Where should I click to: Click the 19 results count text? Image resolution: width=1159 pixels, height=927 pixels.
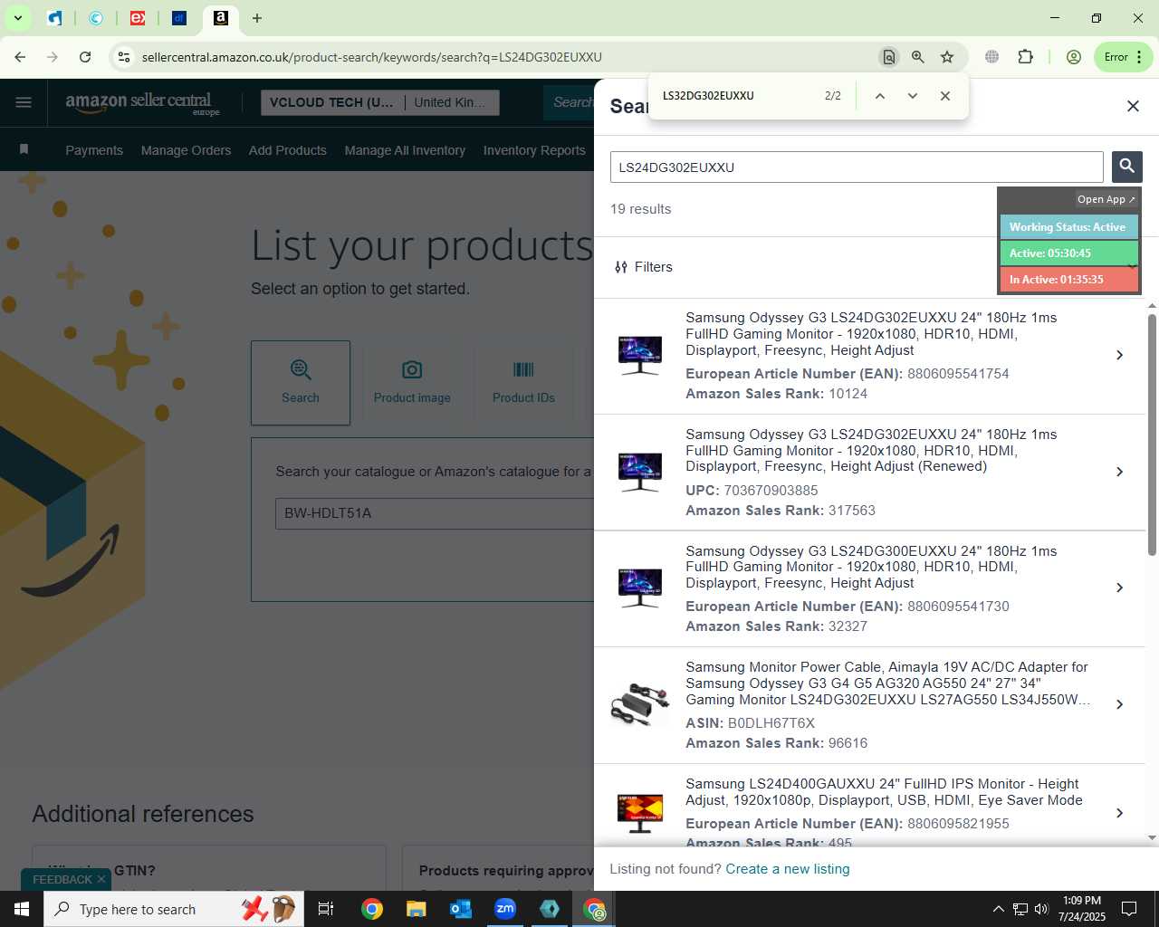click(x=640, y=209)
